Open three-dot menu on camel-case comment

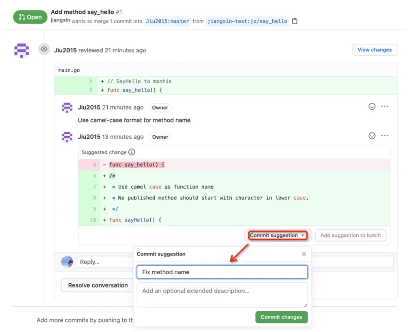coord(385,106)
